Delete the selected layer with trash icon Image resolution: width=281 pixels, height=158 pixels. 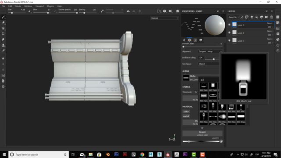[x=271, y=17]
